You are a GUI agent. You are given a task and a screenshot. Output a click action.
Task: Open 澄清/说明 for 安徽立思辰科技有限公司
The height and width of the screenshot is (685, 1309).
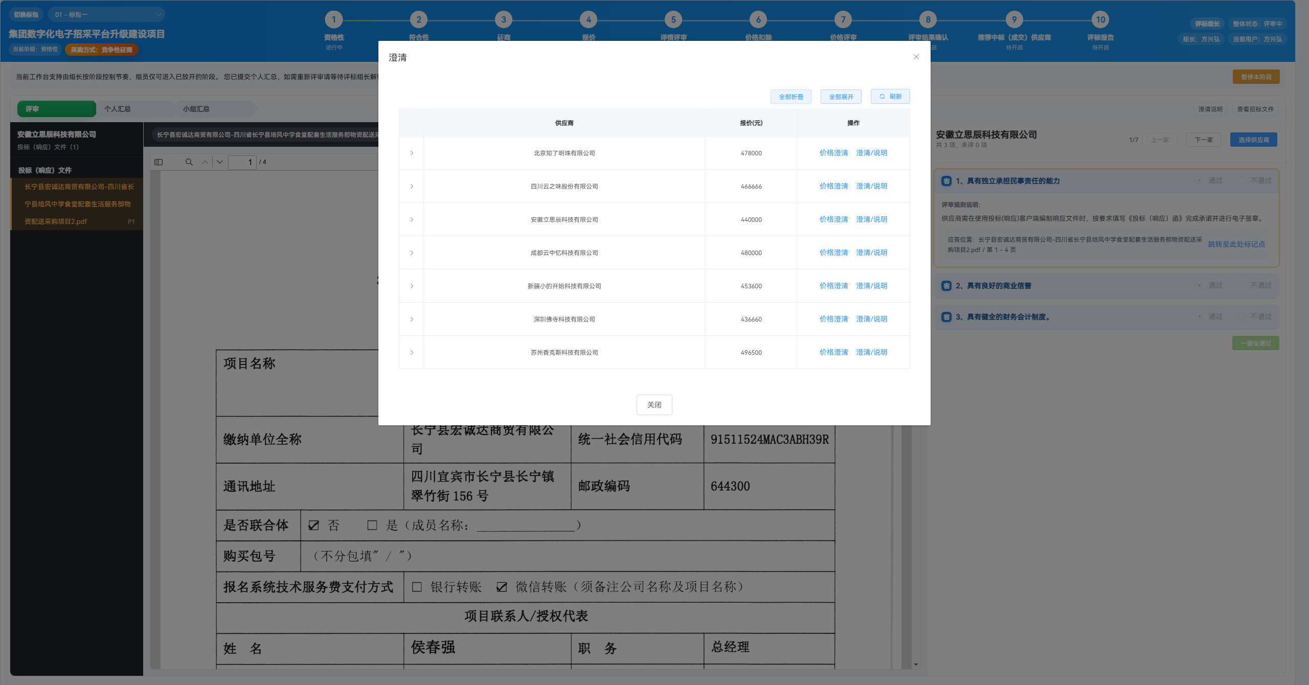click(872, 219)
